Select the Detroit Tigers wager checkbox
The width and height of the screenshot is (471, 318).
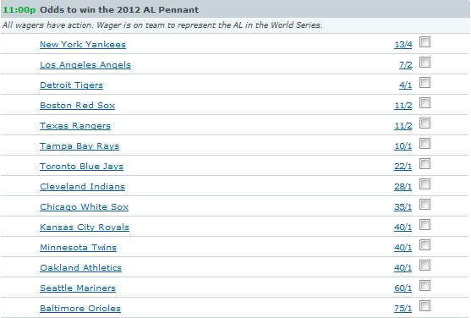424,82
